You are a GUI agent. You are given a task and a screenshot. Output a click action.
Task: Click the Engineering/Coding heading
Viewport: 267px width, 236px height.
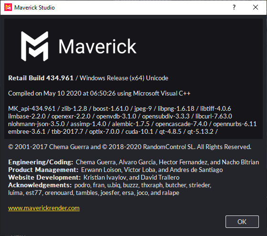click(x=41, y=162)
